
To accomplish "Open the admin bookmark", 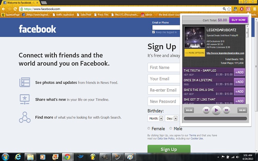I will click(147, 15).
